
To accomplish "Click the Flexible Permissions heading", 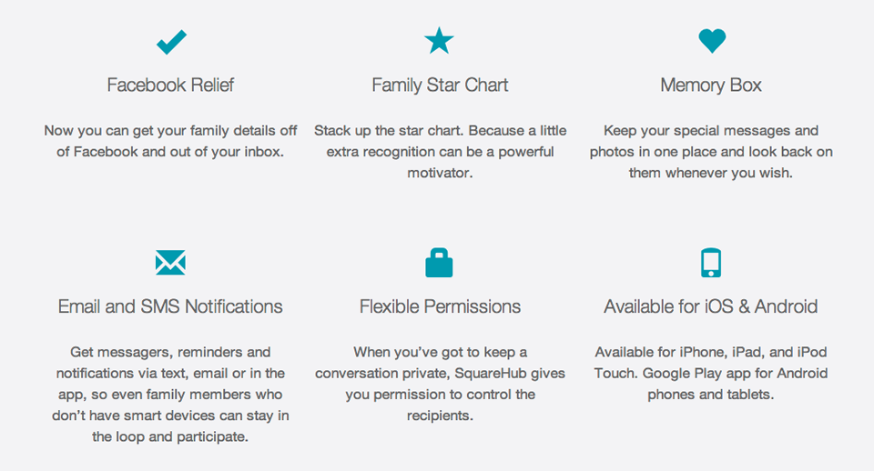I will point(440,307).
